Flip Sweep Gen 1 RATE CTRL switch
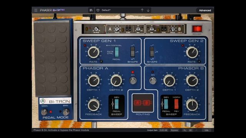The height and width of the screenshot is (138, 246). click(x=116, y=52)
